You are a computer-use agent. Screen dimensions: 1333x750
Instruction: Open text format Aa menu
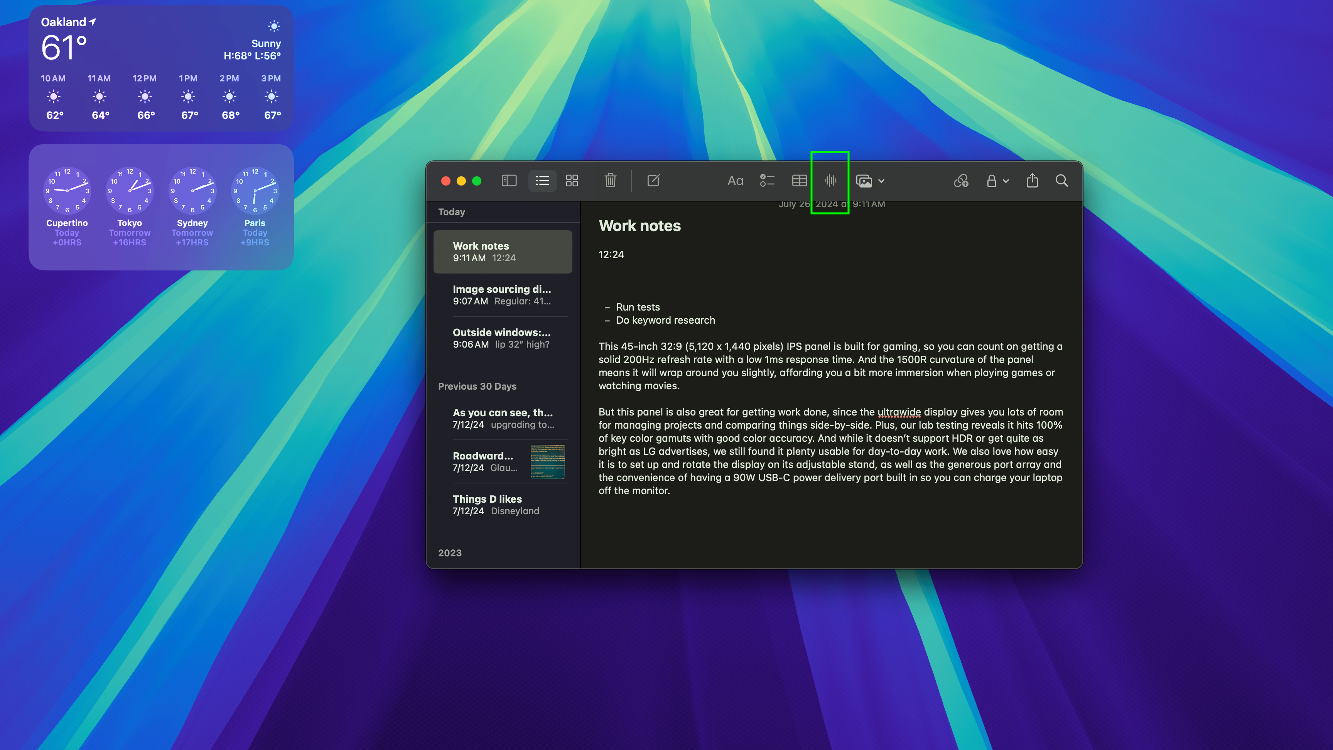735,181
